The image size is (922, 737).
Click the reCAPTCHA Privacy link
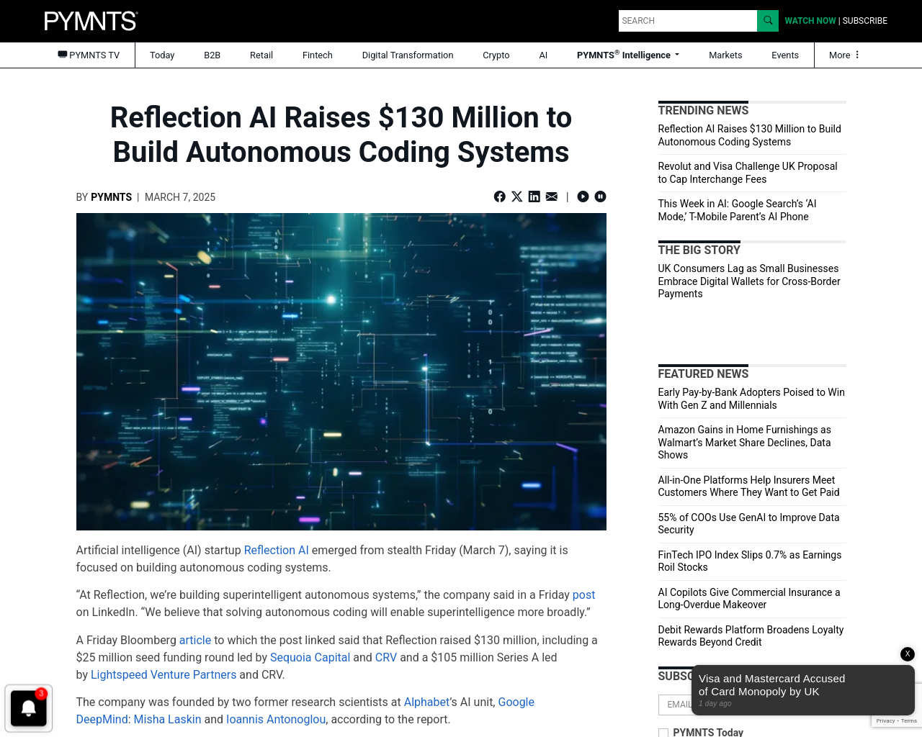click(885, 720)
